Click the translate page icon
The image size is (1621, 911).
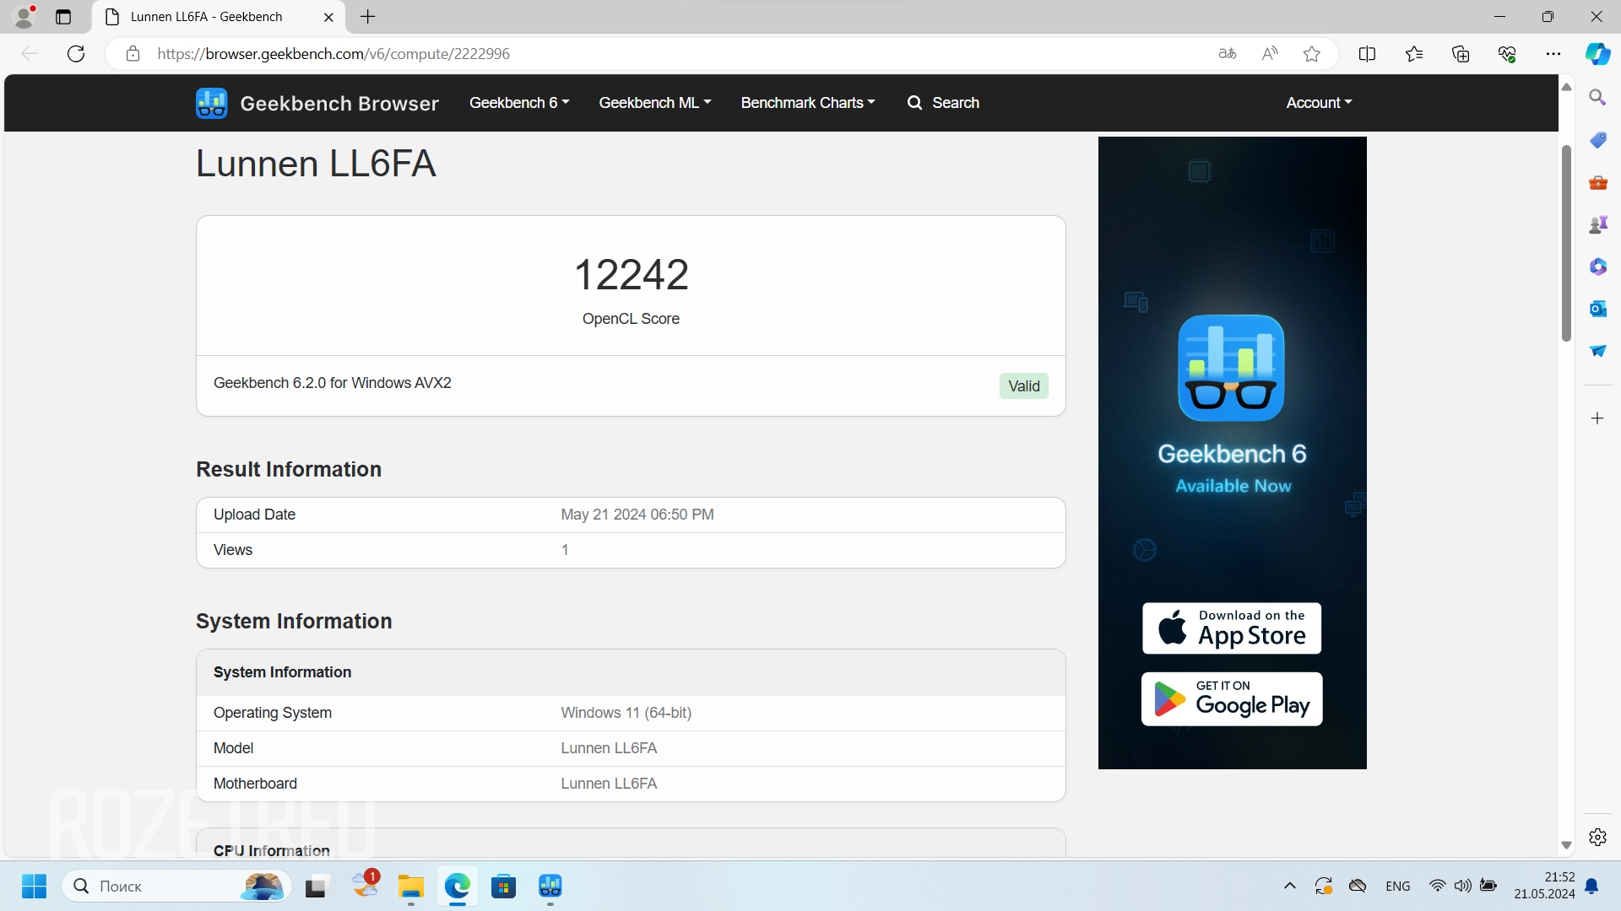pyautogui.click(x=1228, y=54)
